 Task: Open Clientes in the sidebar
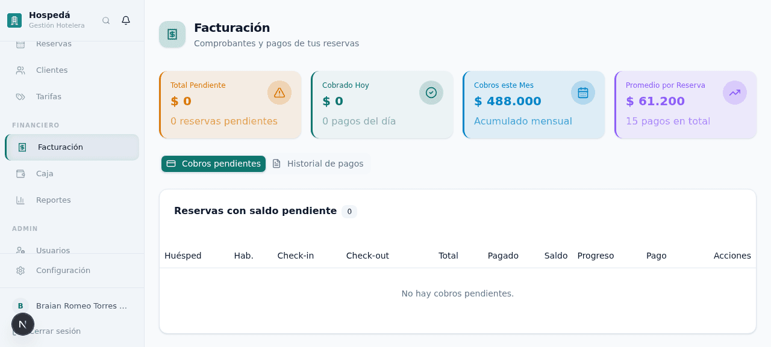click(72, 70)
